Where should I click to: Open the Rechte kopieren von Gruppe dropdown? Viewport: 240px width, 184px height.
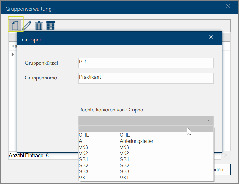click(x=146, y=121)
